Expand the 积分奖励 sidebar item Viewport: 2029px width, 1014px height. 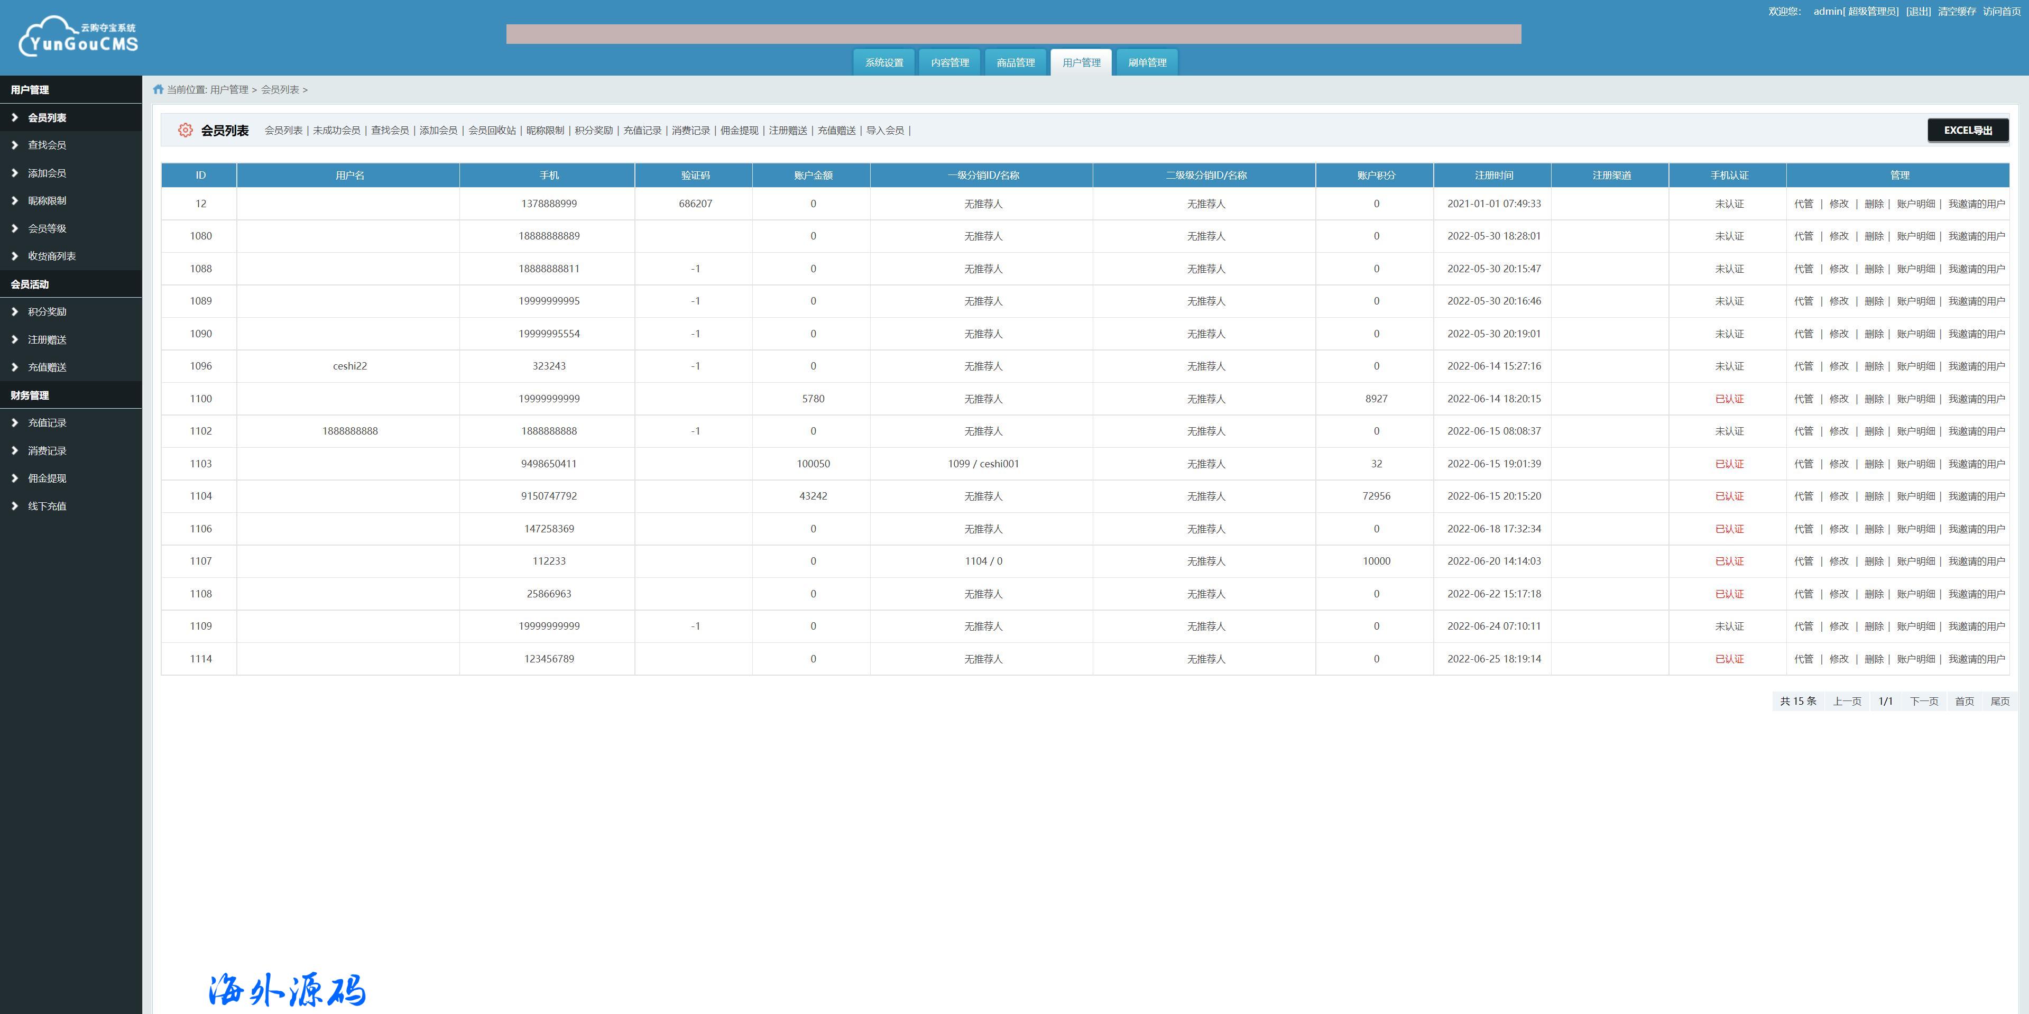tap(47, 312)
